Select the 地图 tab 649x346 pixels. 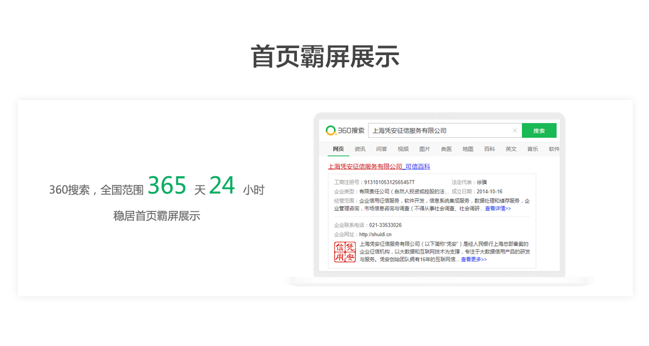point(468,149)
